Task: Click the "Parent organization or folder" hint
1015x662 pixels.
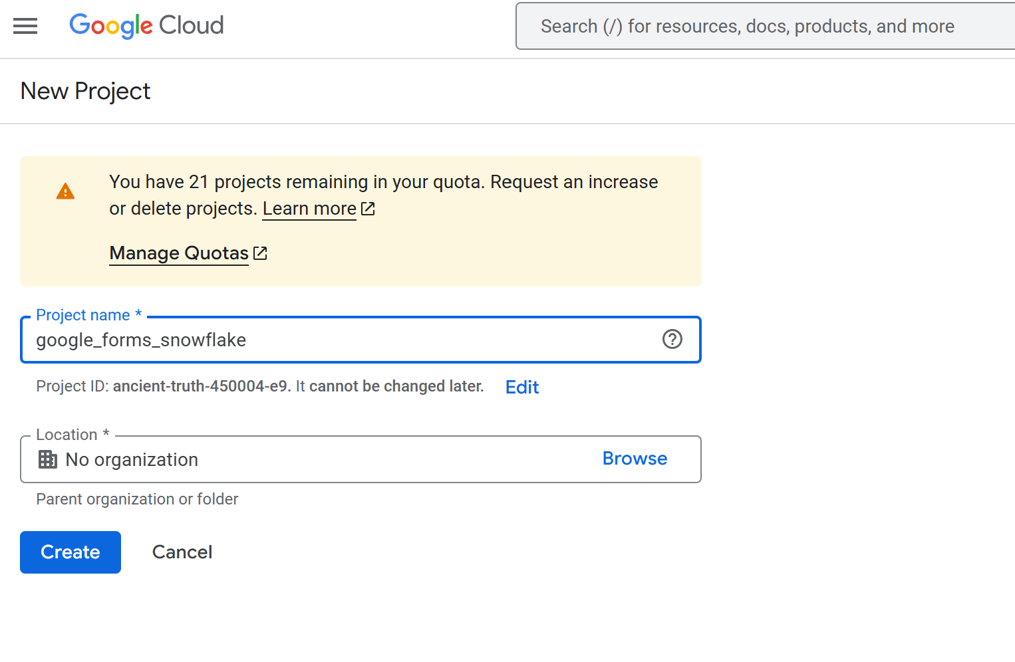Action: pos(137,499)
